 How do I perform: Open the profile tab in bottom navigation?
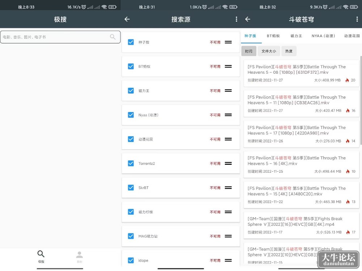79,257
